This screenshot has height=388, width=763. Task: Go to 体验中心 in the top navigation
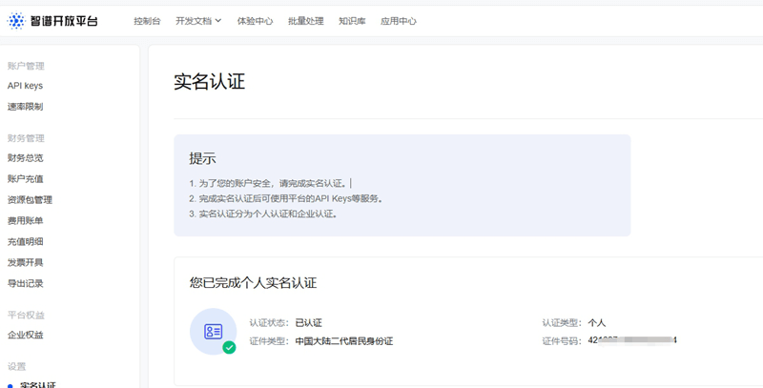(x=255, y=21)
